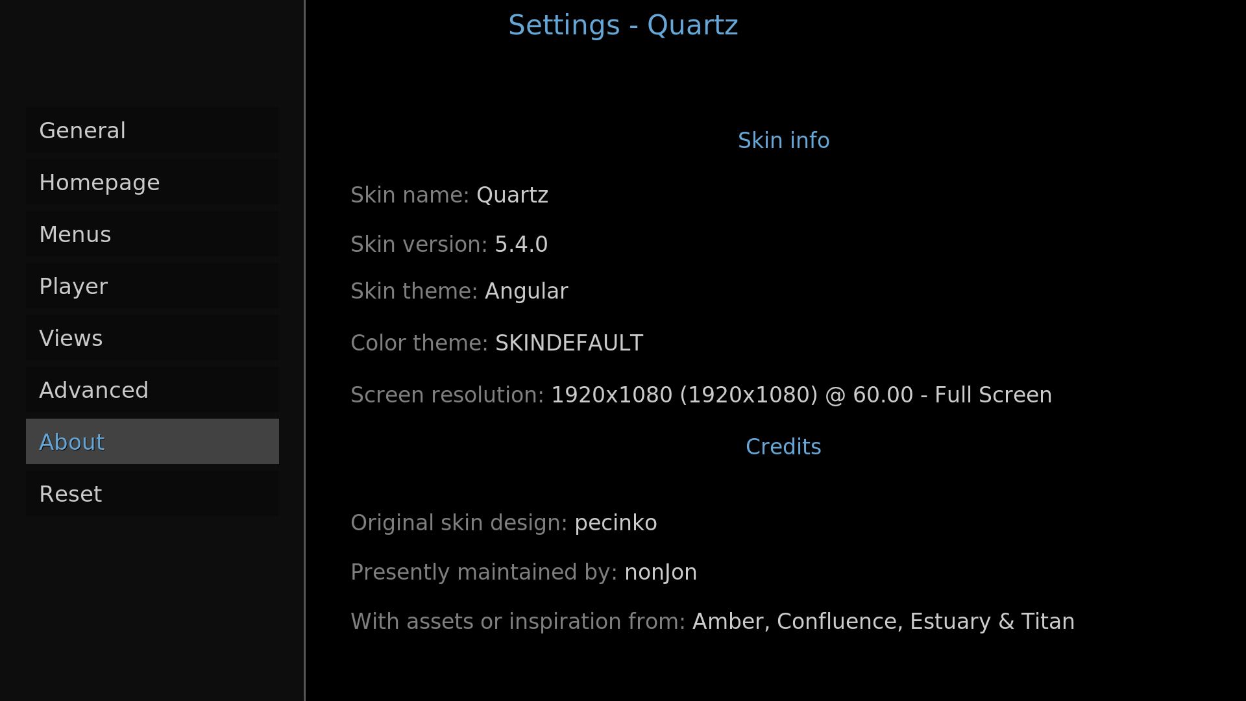Image resolution: width=1246 pixels, height=701 pixels.
Task: Click the Screen resolution info line
Action: 701,395
